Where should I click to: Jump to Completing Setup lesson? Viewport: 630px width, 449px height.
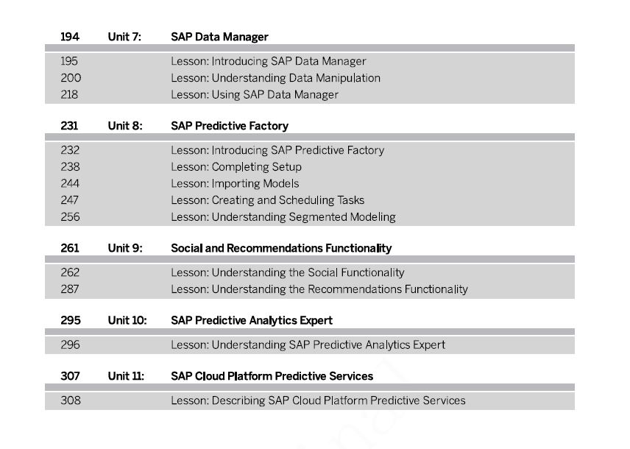click(236, 167)
